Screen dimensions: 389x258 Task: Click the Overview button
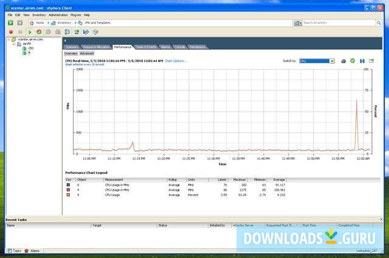click(x=71, y=53)
